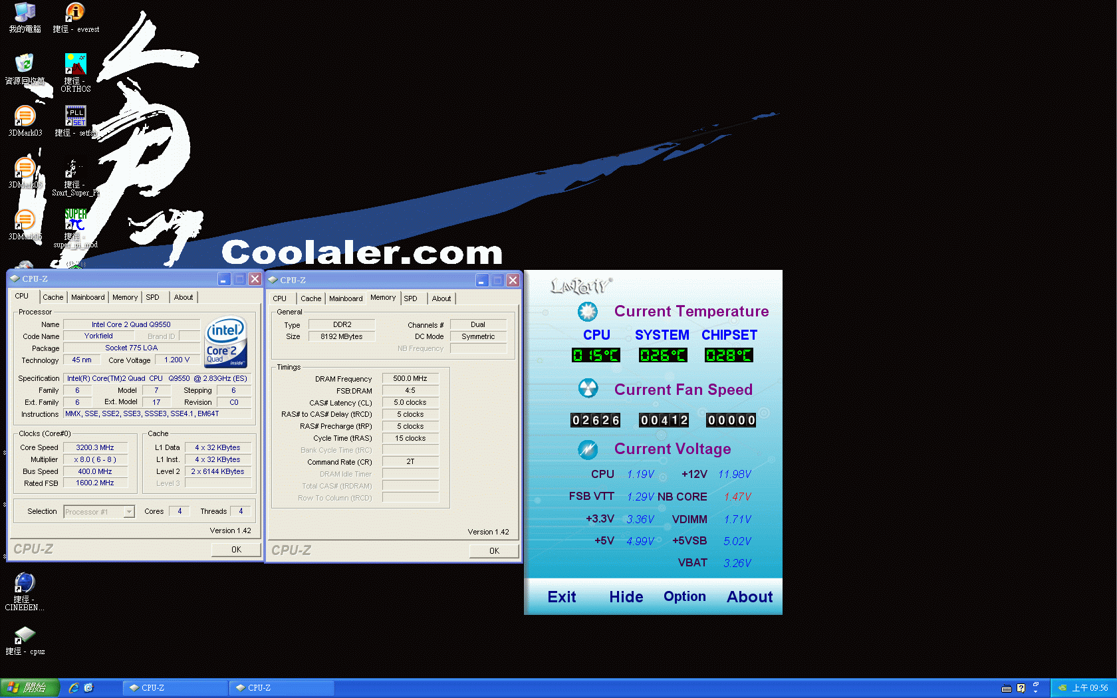Open Mainboard tab in right CPU-Z window
The image size is (1117, 698).
(x=346, y=299)
